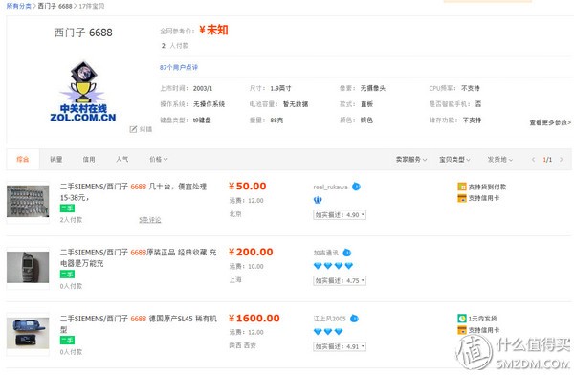
Task: Open thumbnail of ¥200.00 Siemens 6688 phone
Action: (x=28, y=267)
